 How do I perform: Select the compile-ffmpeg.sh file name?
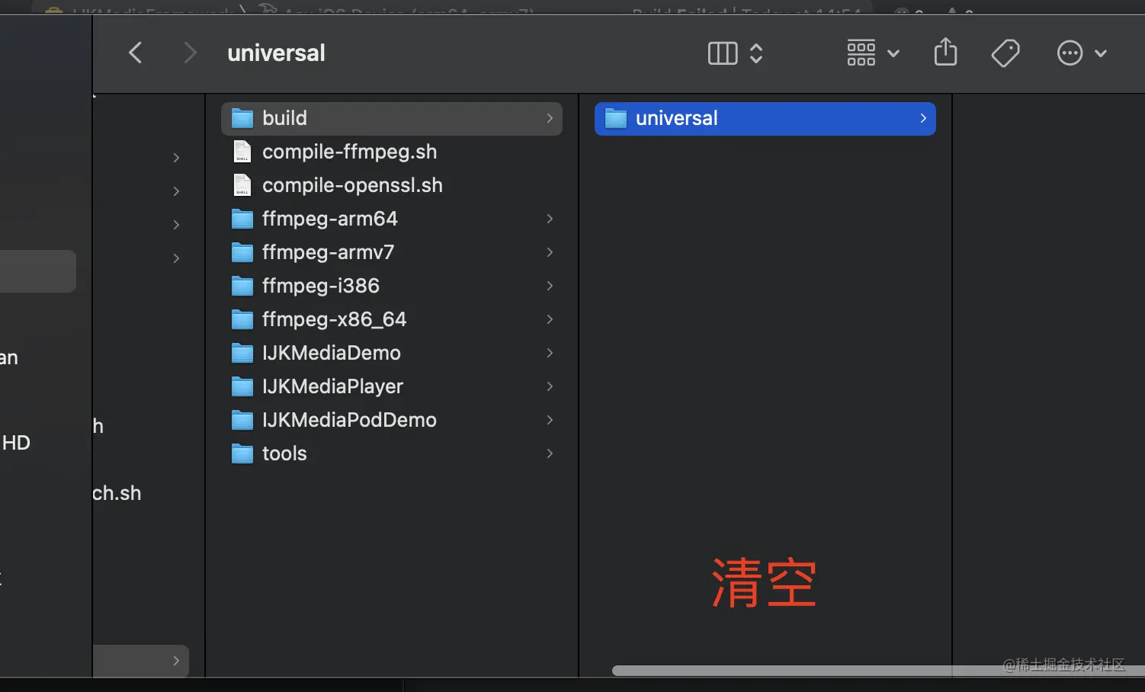[x=349, y=152]
